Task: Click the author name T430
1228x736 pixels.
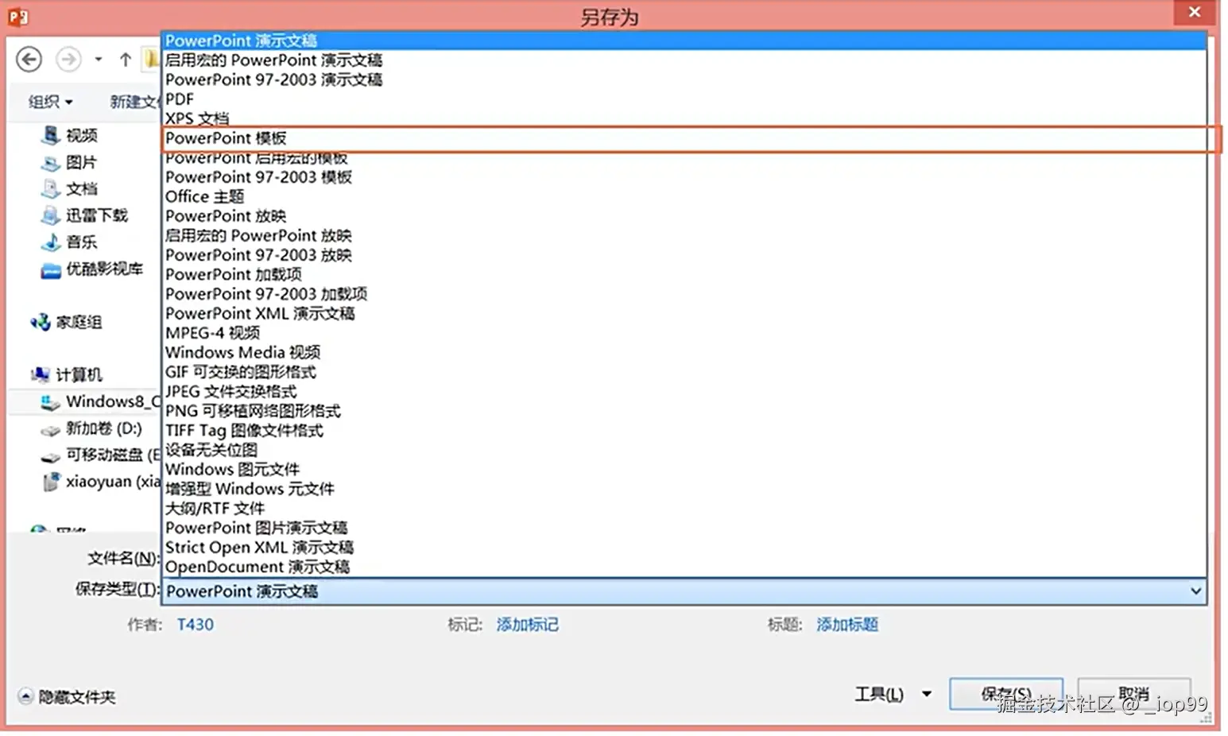Action: point(196,624)
